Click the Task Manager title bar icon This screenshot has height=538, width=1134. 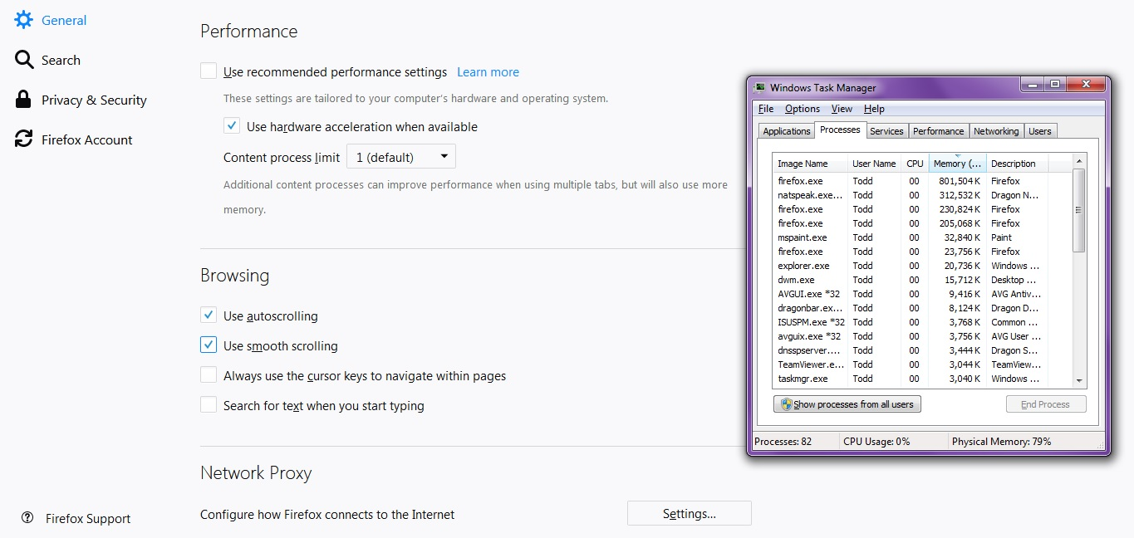tap(759, 87)
